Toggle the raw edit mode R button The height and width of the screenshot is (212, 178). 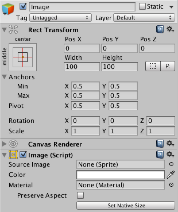(x=167, y=66)
